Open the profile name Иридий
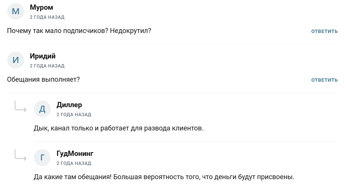Image resolution: width=346 pixels, height=187 pixels. 42,56
